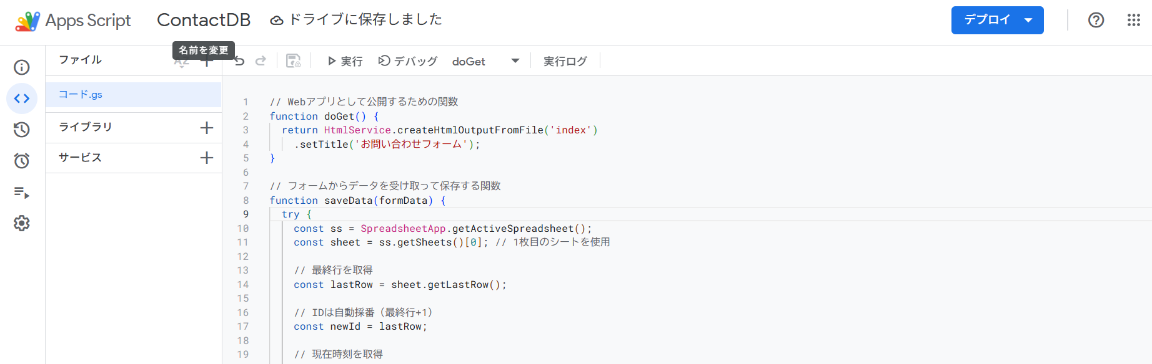Click on 'function saveData(formData)' line
This screenshot has height=364, width=1152.
[x=357, y=201]
